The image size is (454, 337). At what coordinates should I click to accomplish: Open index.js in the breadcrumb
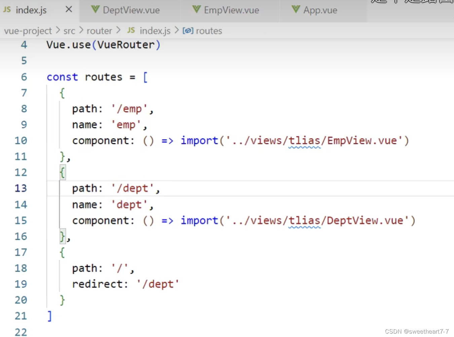pos(155,31)
